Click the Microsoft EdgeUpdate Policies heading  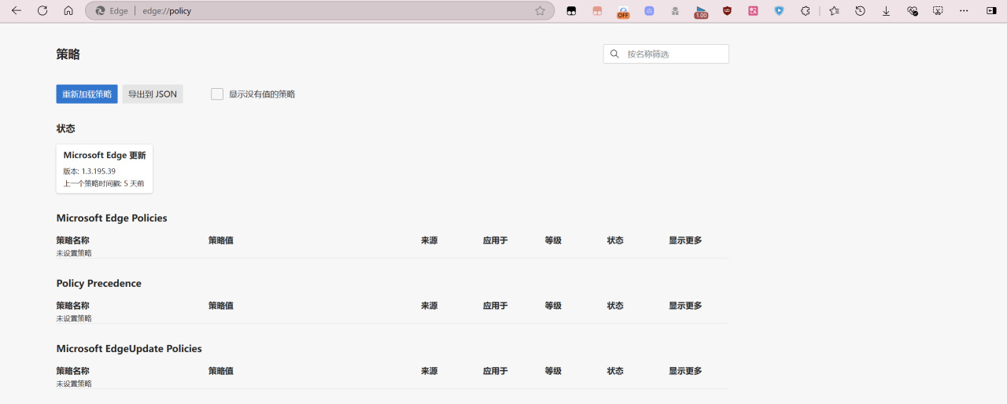[129, 348]
